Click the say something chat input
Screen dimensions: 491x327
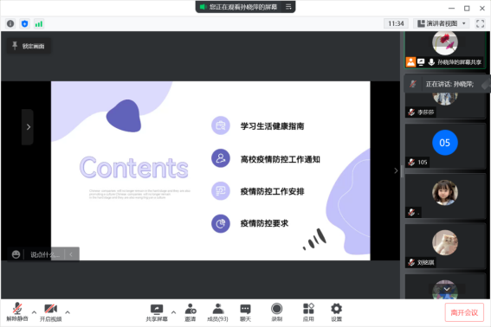point(45,254)
